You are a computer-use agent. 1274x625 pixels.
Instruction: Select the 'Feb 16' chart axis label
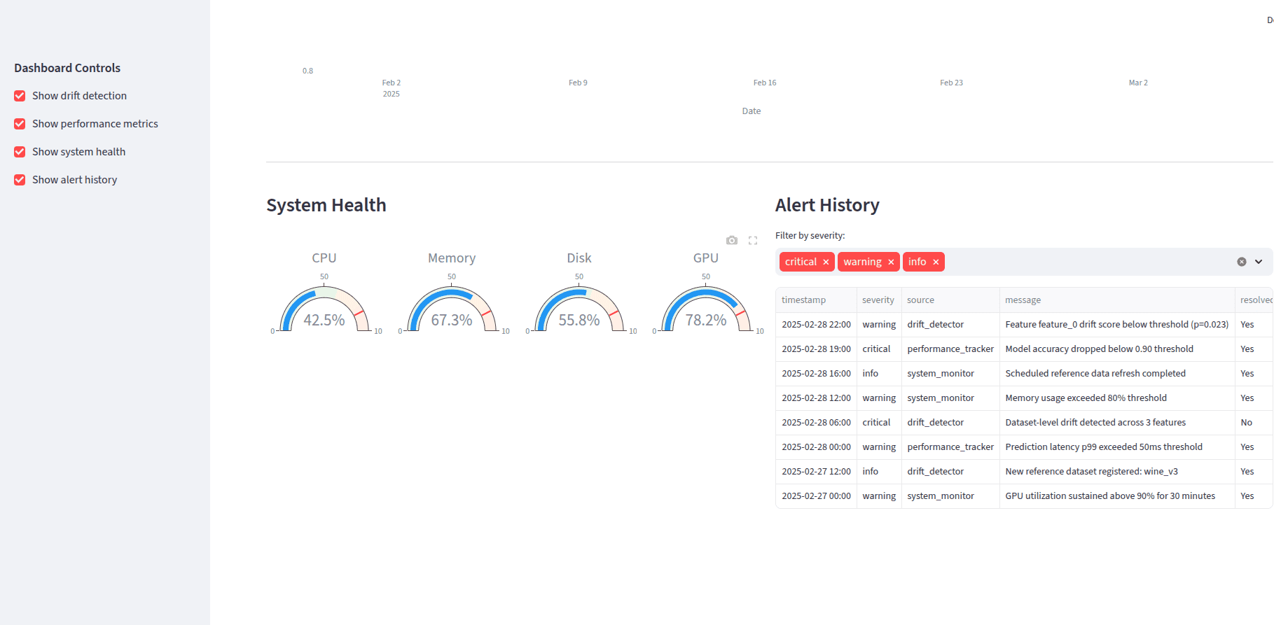tap(765, 83)
